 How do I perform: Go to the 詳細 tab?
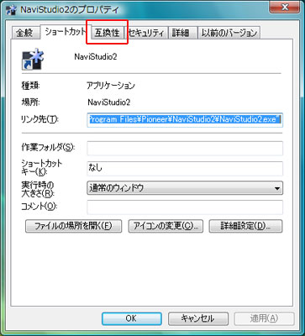182,33
